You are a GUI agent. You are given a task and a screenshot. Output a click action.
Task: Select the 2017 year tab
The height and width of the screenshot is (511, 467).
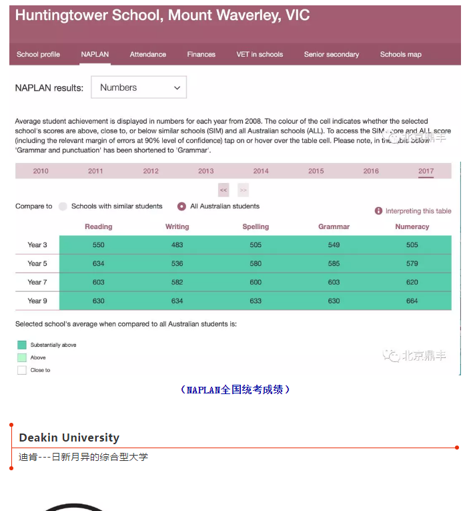click(426, 171)
